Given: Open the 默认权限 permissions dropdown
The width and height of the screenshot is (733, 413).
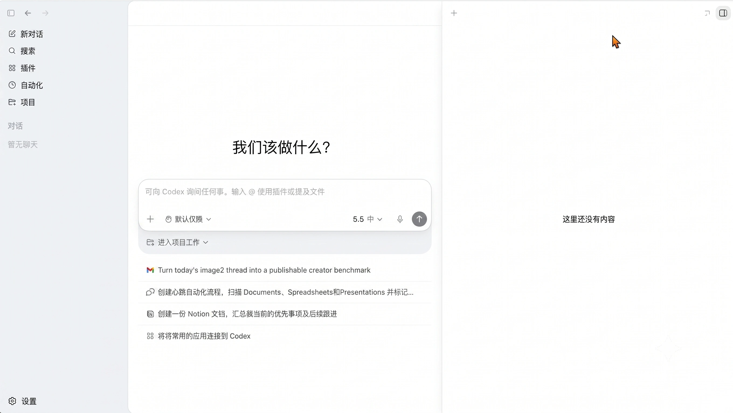Looking at the screenshot, I should [188, 219].
